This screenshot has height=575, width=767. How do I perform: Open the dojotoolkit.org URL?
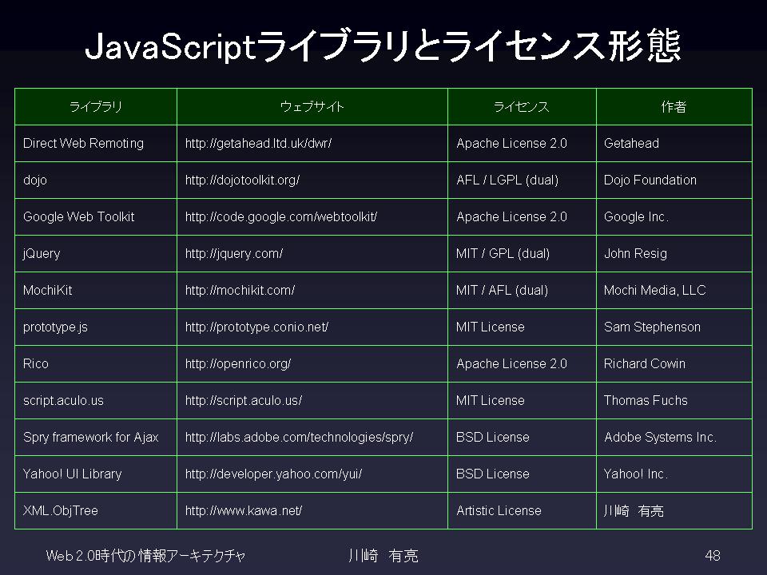[242, 180]
